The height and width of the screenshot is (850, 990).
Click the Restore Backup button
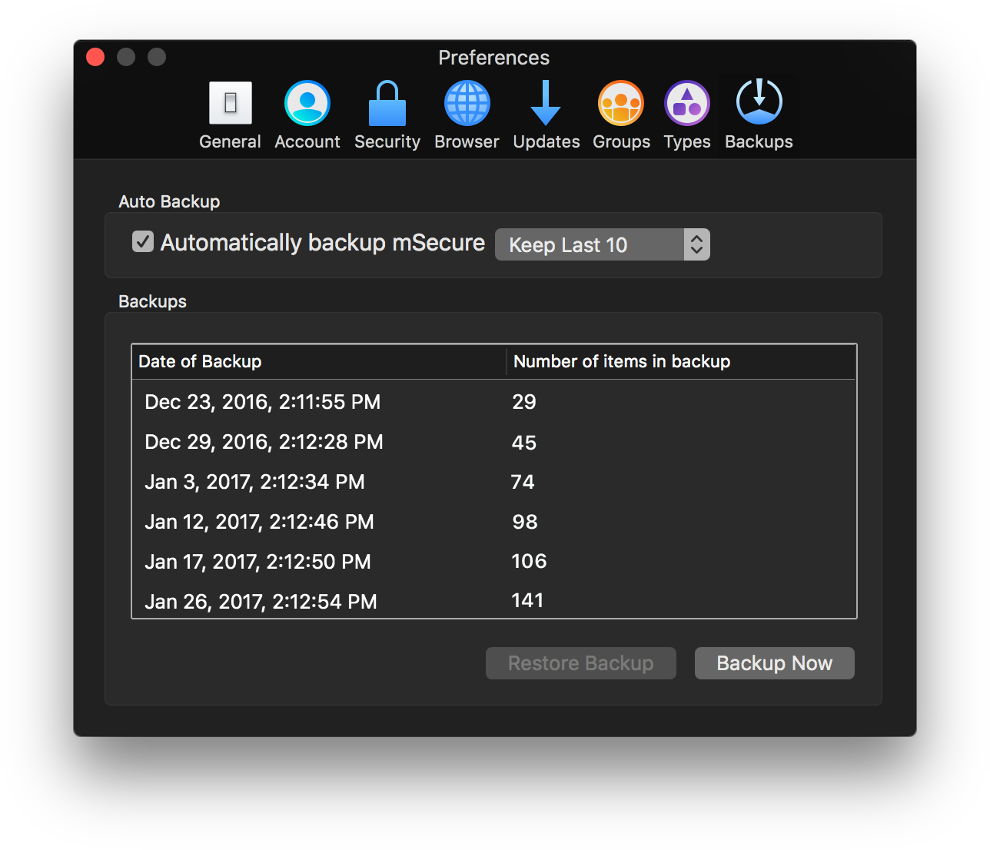pyautogui.click(x=580, y=663)
